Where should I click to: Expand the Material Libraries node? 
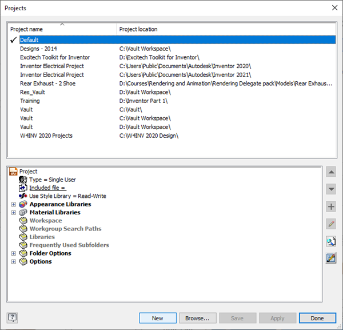click(x=14, y=213)
